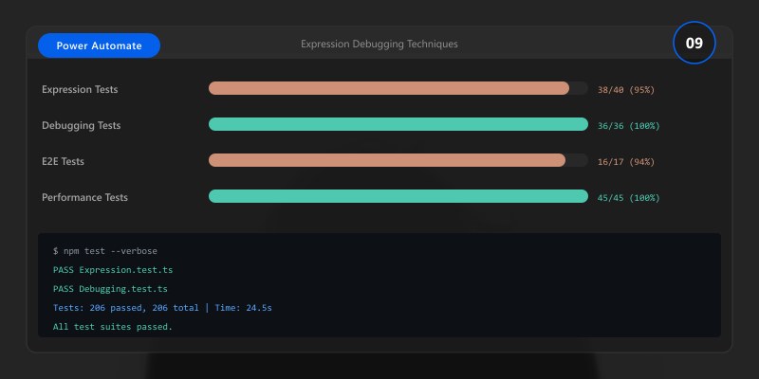759x379 pixels.
Task: Click the npm test --verbose command line
Action: click(105, 251)
